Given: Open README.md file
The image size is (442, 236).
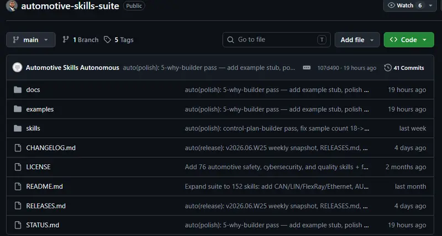Looking at the screenshot, I should coord(45,186).
